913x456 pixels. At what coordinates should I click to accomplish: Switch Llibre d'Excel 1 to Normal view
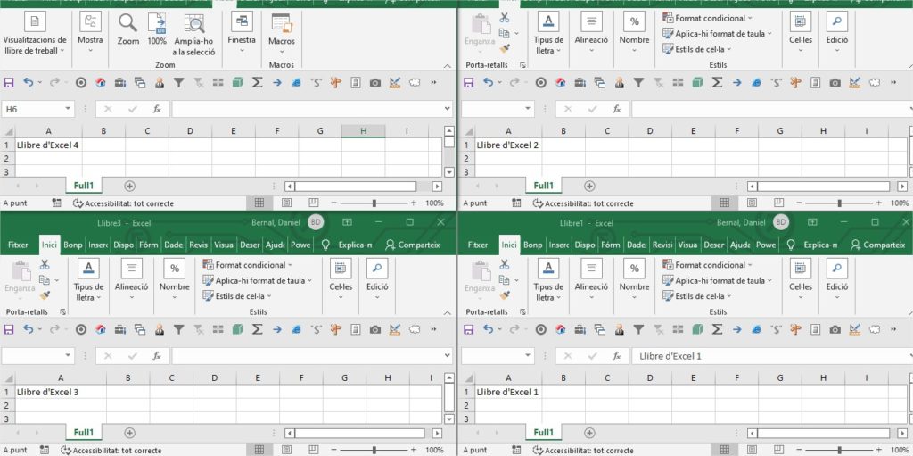coord(724,450)
